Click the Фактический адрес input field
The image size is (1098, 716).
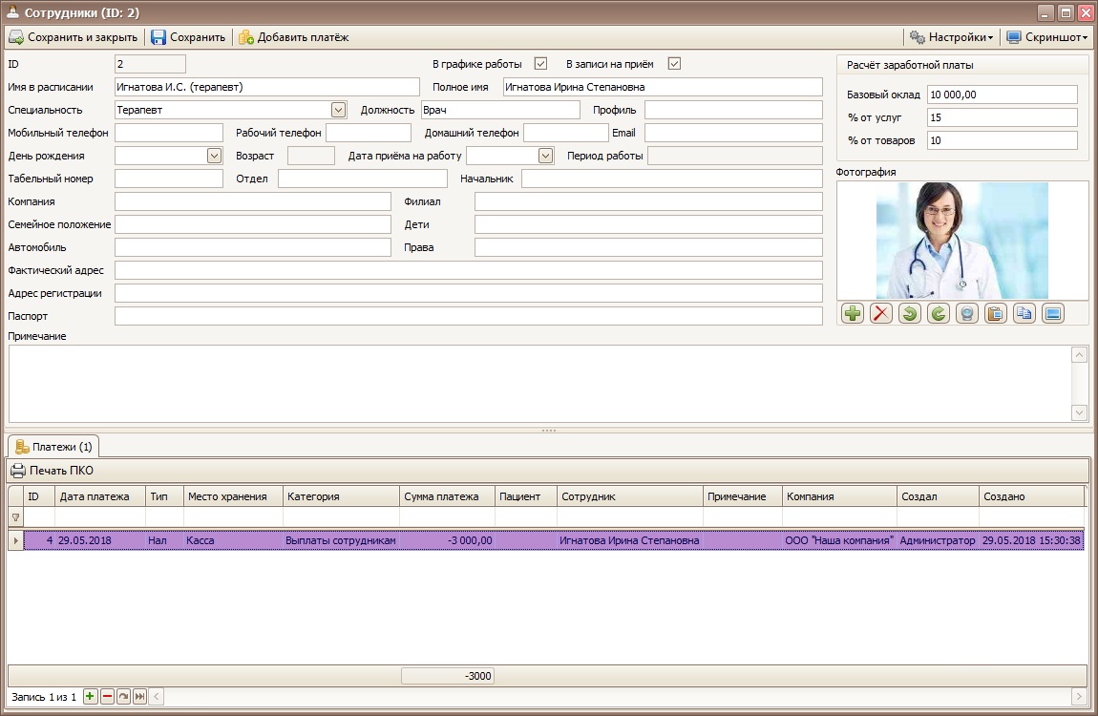pos(469,270)
